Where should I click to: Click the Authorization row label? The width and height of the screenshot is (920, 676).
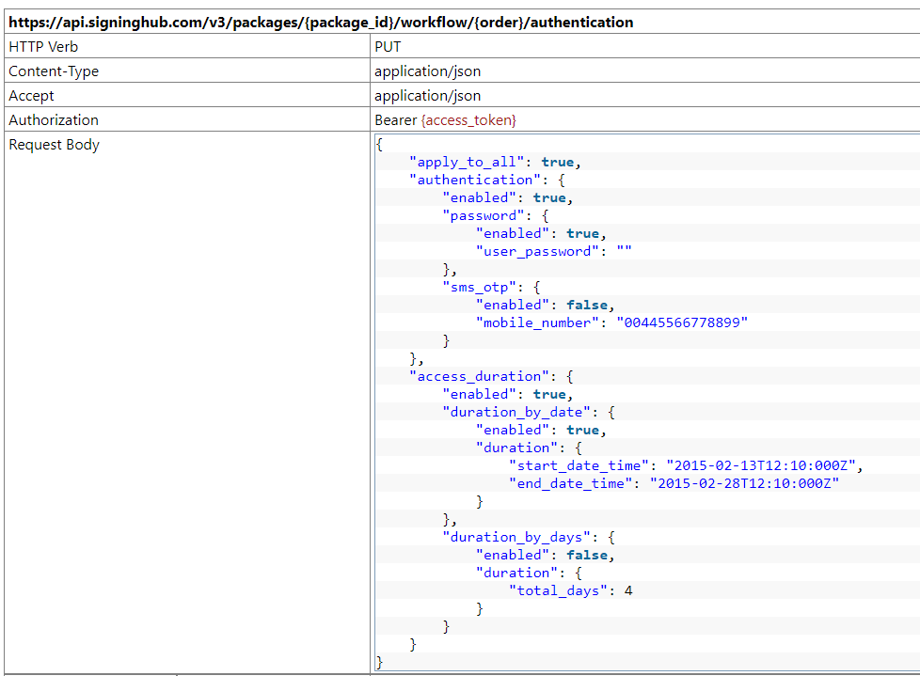[54, 120]
